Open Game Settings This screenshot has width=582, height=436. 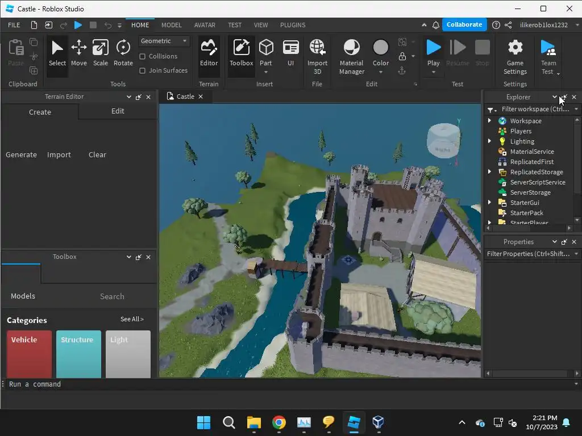515,57
